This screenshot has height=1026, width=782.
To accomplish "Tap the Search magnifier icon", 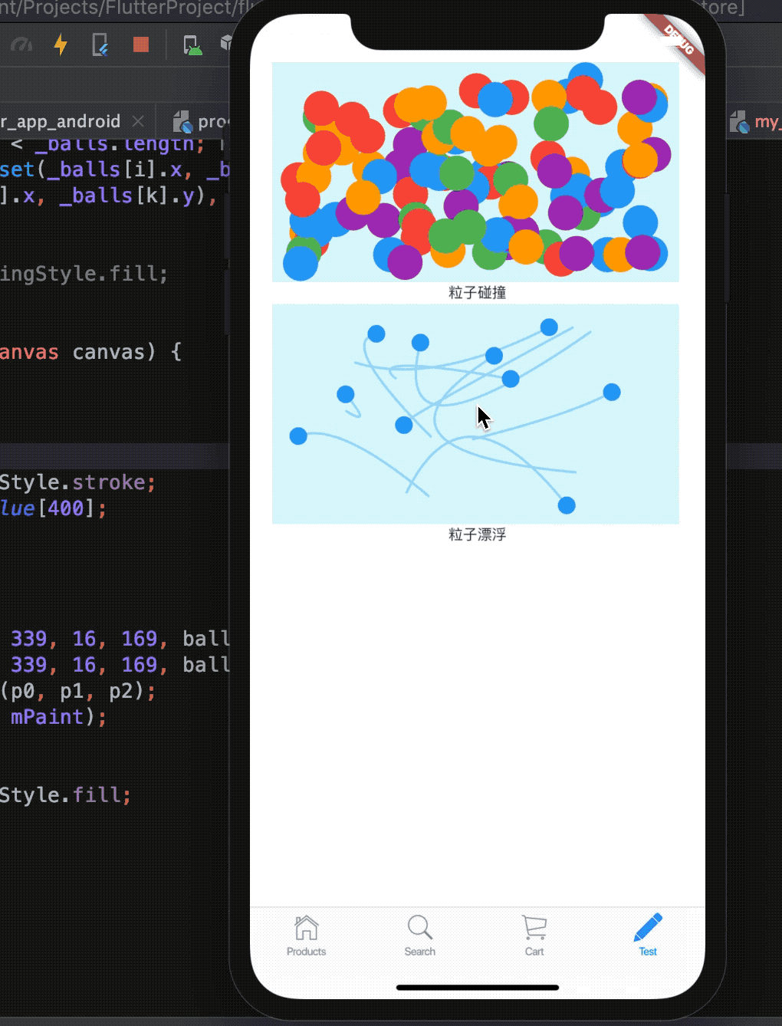I will (x=419, y=929).
